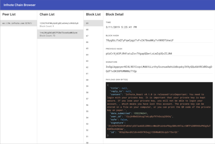Open block 68 details
The height and width of the screenshot is (144, 215).
pos(93,30)
